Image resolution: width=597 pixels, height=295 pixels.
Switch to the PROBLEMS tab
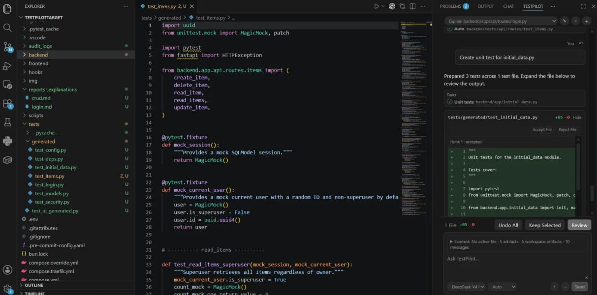454,6
